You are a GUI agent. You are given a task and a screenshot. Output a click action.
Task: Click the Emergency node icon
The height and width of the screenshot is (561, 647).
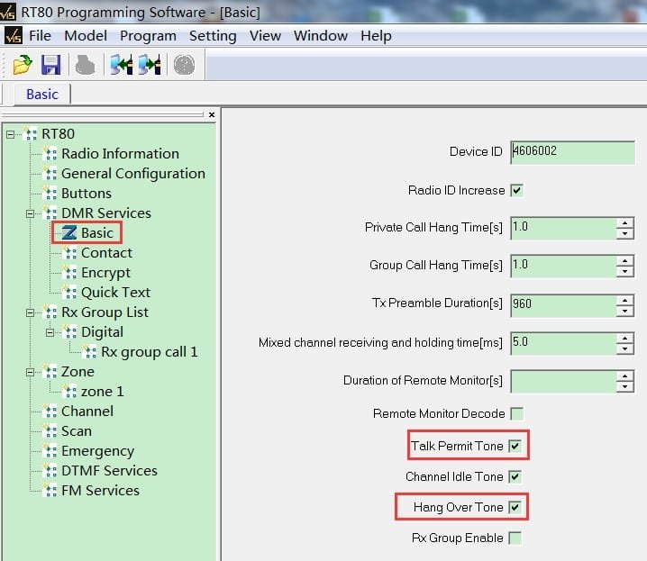[50, 450]
